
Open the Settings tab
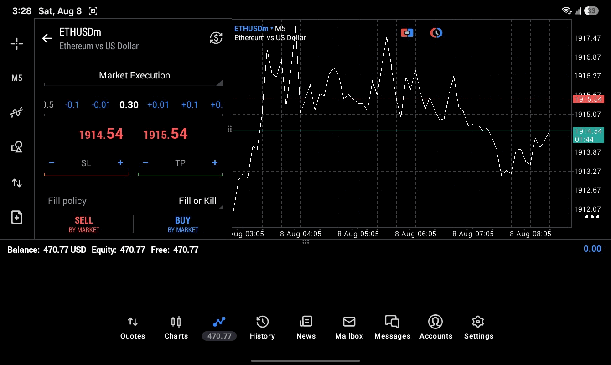(478, 328)
